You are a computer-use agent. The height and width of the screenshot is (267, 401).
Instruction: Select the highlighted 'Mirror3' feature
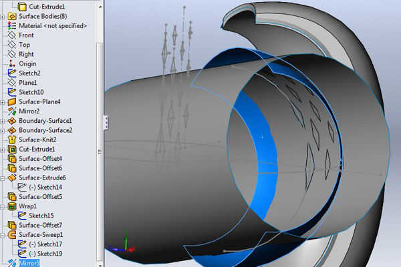click(x=23, y=263)
